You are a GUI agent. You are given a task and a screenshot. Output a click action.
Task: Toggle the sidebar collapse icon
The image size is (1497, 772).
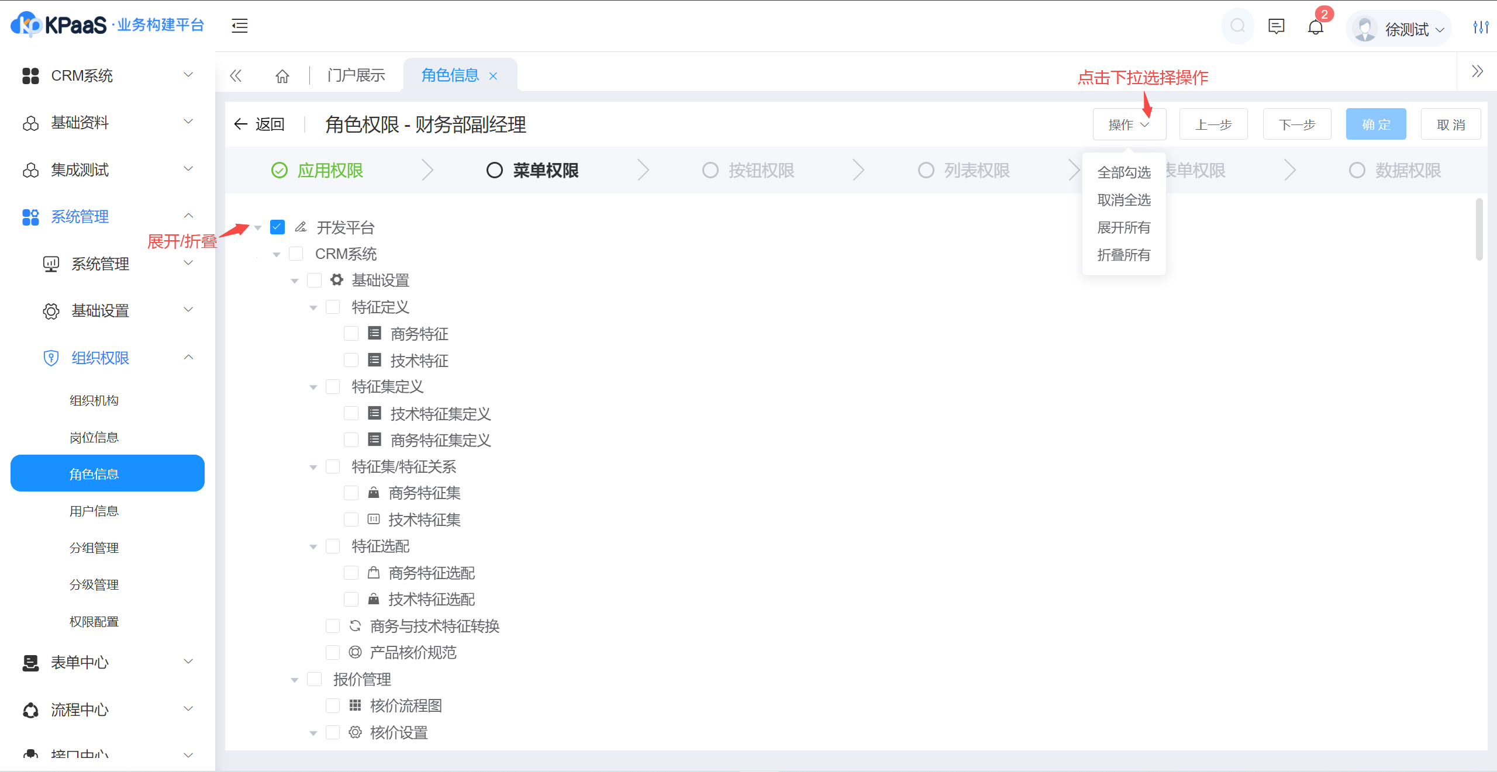pos(240,26)
